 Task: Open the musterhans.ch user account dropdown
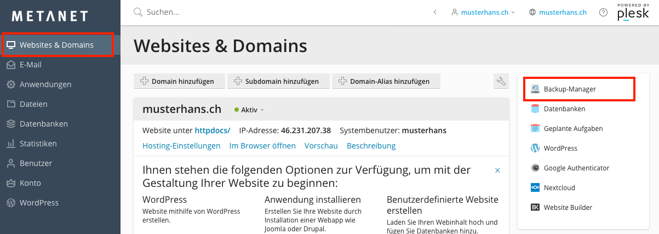(483, 12)
